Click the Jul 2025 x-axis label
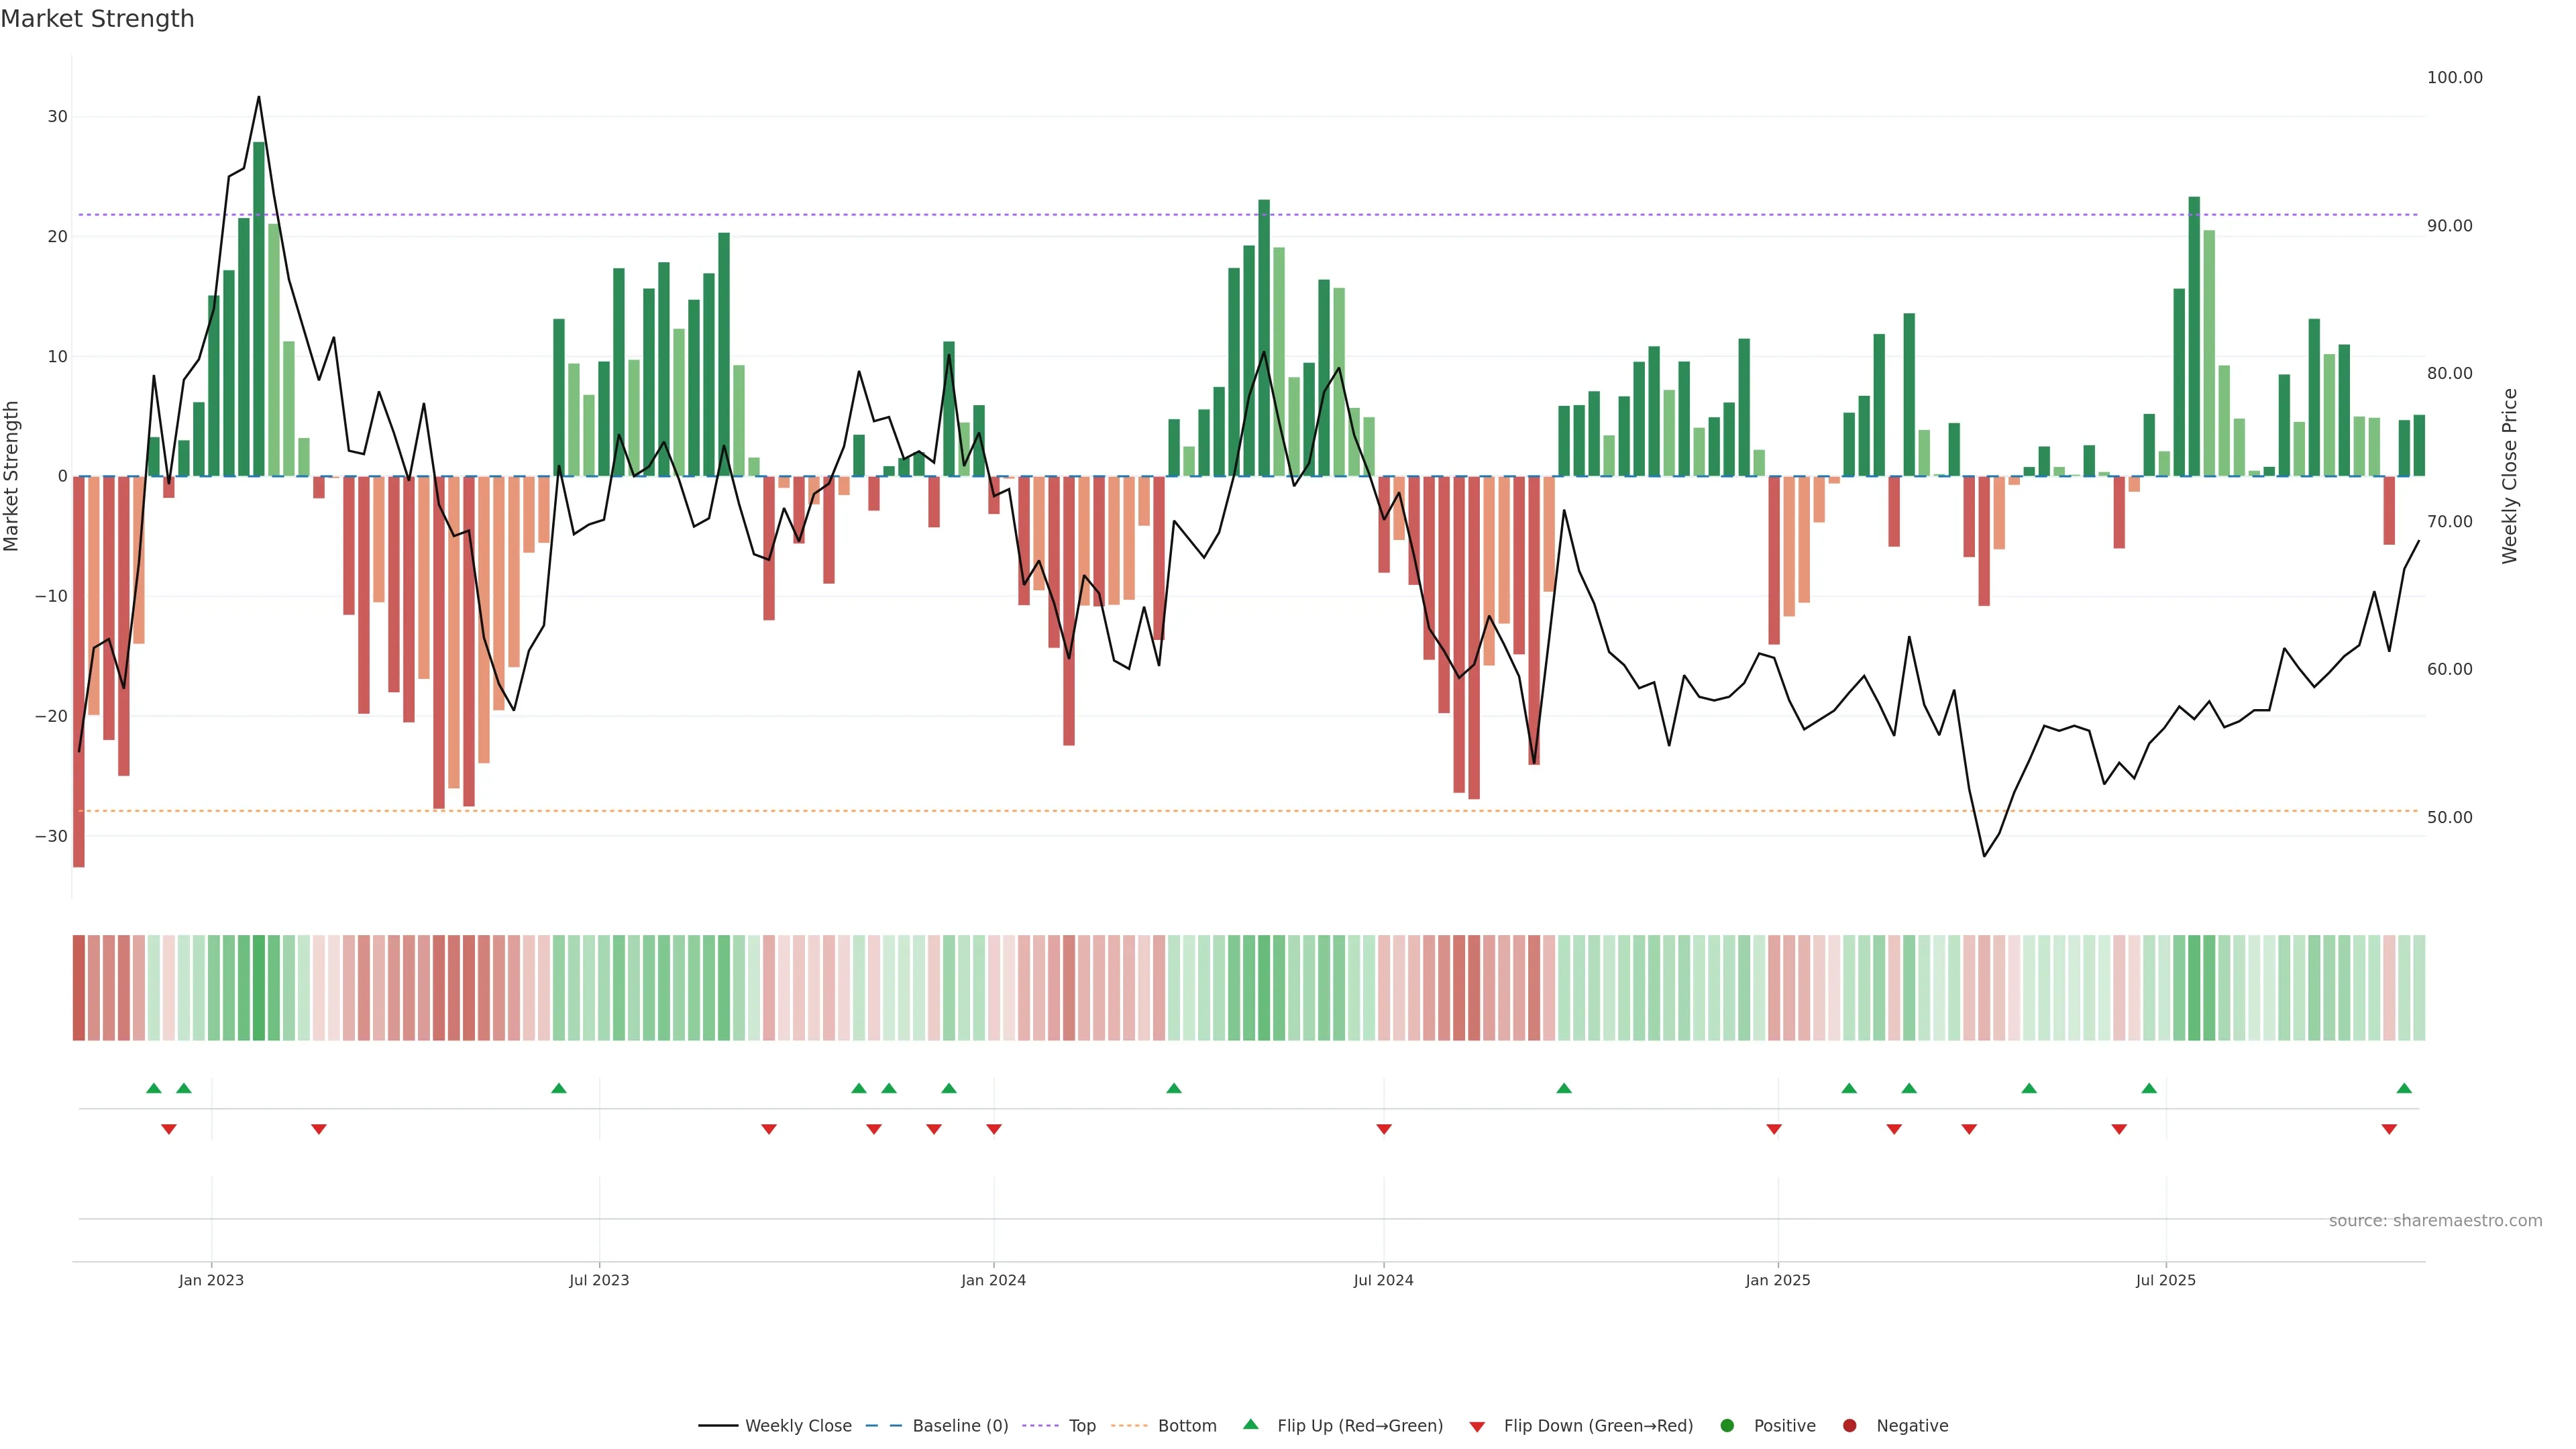This screenshot has width=2576, height=1449. [2165, 1280]
